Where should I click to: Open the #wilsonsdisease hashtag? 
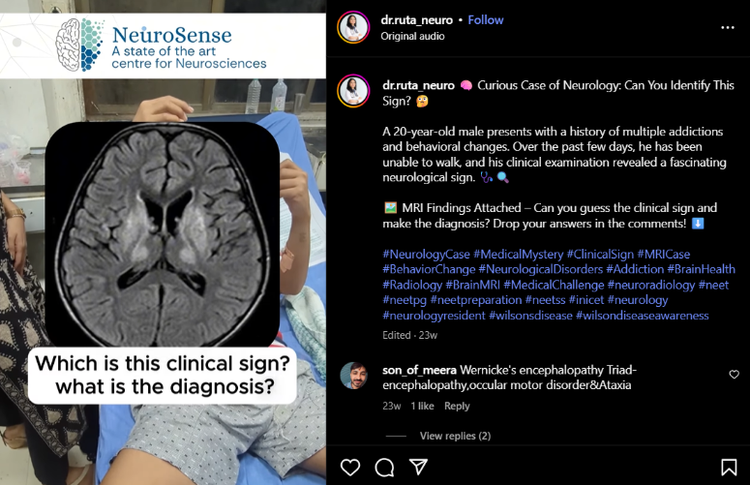530,316
